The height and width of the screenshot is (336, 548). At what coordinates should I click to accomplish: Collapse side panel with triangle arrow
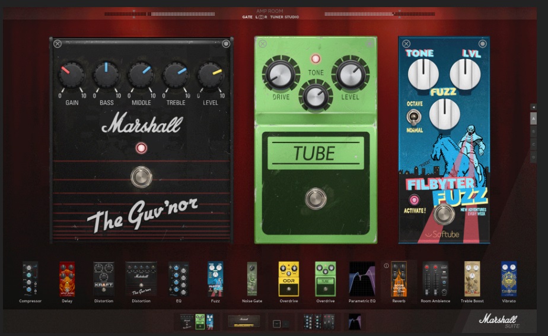click(533, 107)
